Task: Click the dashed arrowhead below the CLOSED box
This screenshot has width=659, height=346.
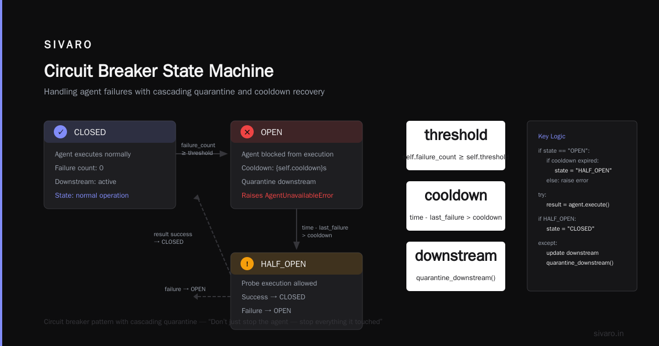Action: tap(197, 198)
